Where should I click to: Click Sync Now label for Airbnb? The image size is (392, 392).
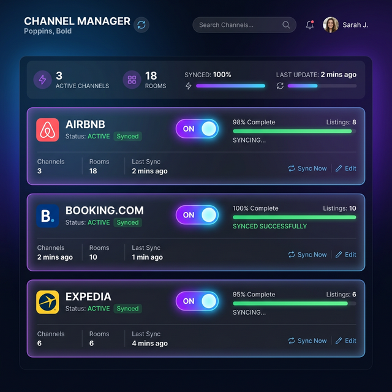point(312,168)
